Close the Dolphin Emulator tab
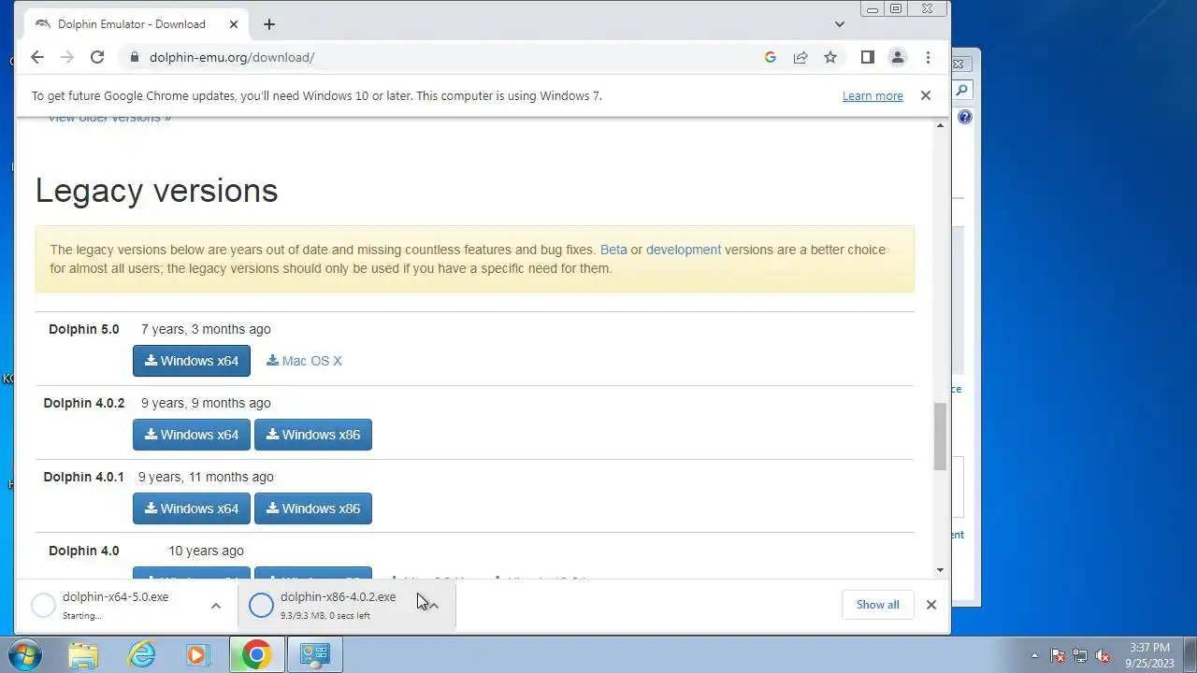Image resolution: width=1197 pixels, height=673 pixels. 234,24
